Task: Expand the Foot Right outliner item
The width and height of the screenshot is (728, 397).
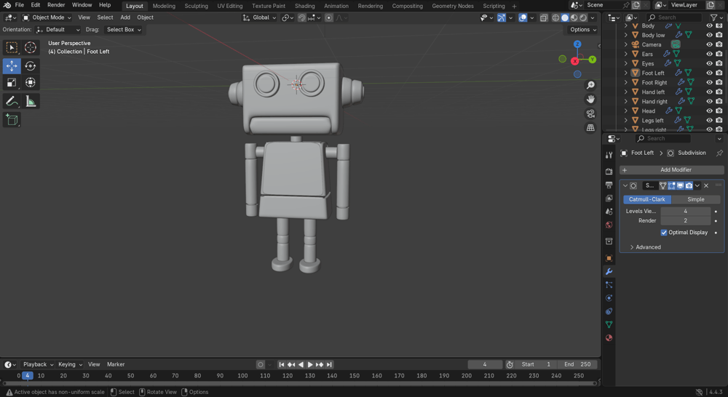Action: coord(626,82)
